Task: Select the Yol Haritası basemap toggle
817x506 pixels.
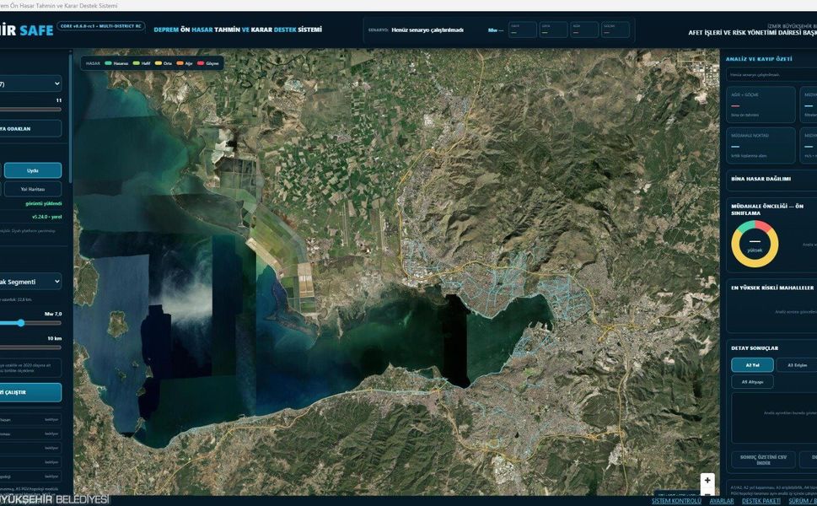Action: click(33, 189)
